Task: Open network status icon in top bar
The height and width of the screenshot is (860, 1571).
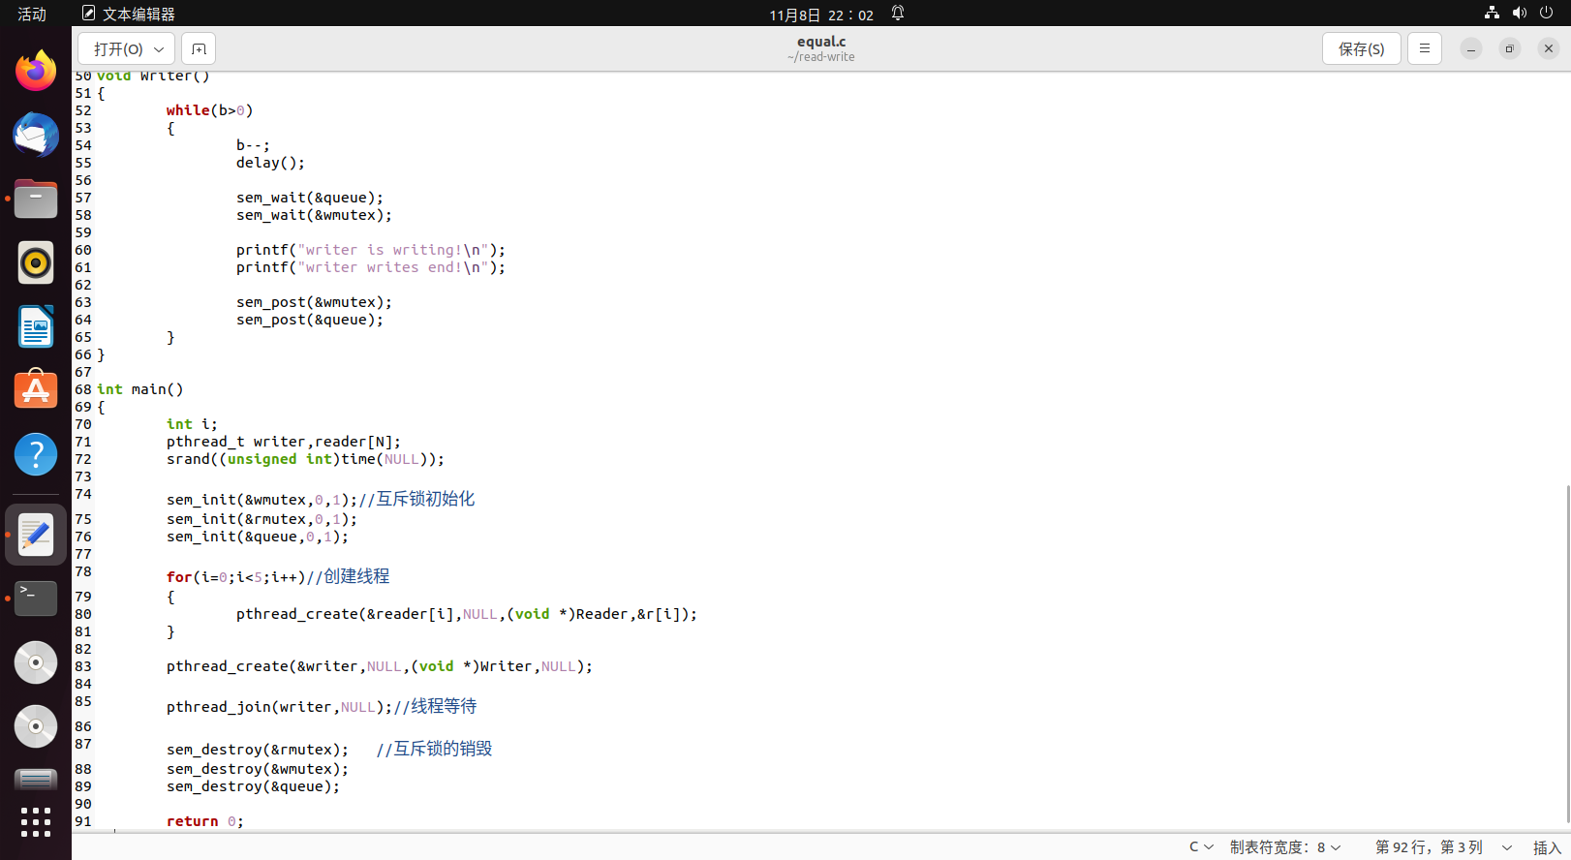Action: 1492,14
